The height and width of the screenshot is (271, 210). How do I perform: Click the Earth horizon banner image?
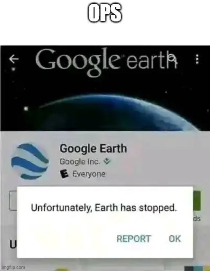(x=105, y=111)
